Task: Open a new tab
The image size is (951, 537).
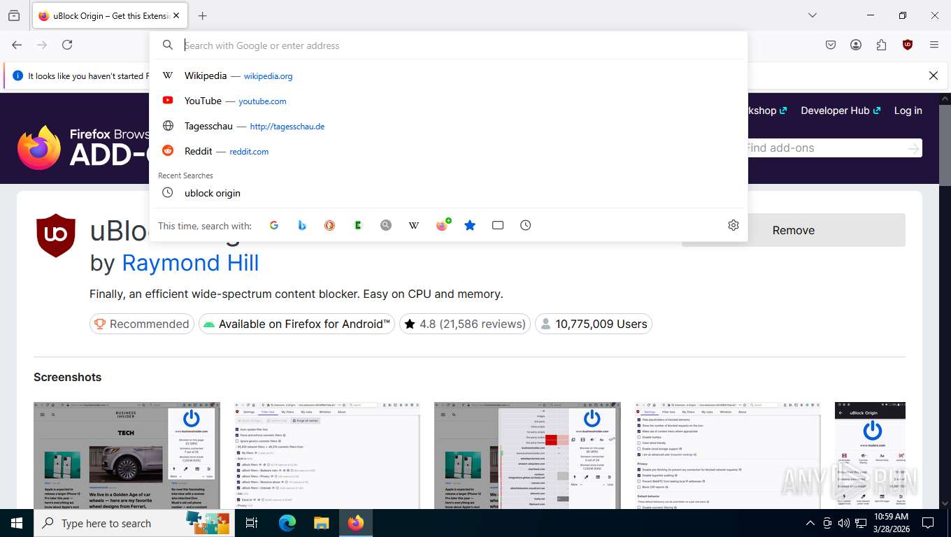Action: [x=202, y=15]
